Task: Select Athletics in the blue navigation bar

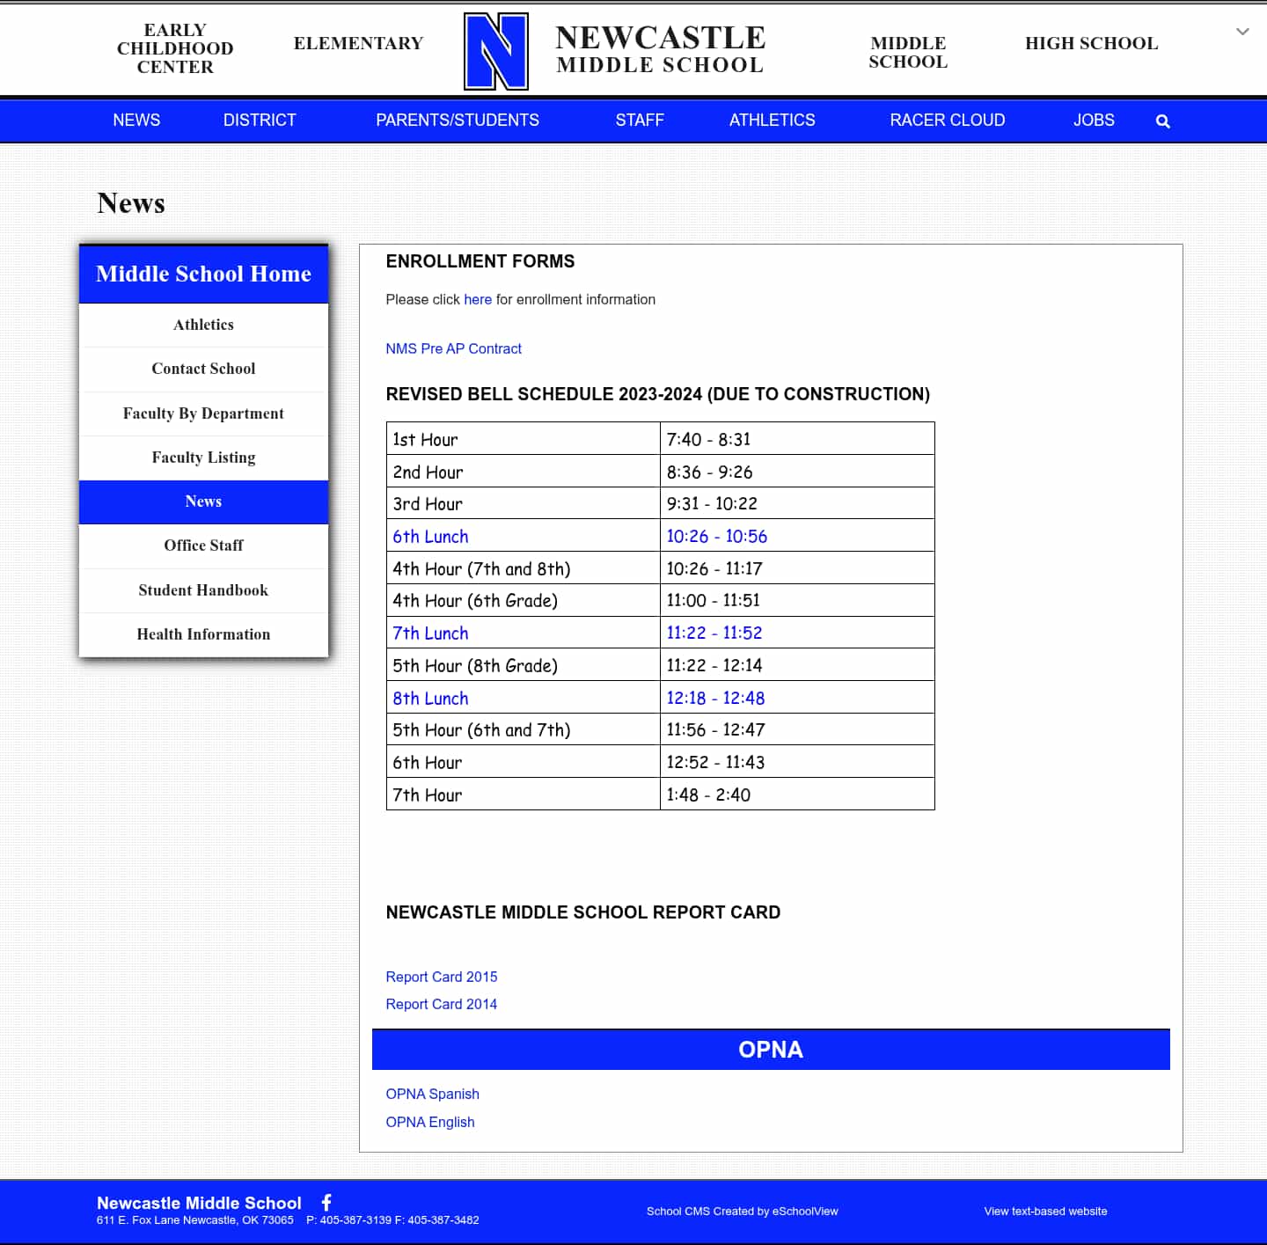Action: [x=772, y=121]
